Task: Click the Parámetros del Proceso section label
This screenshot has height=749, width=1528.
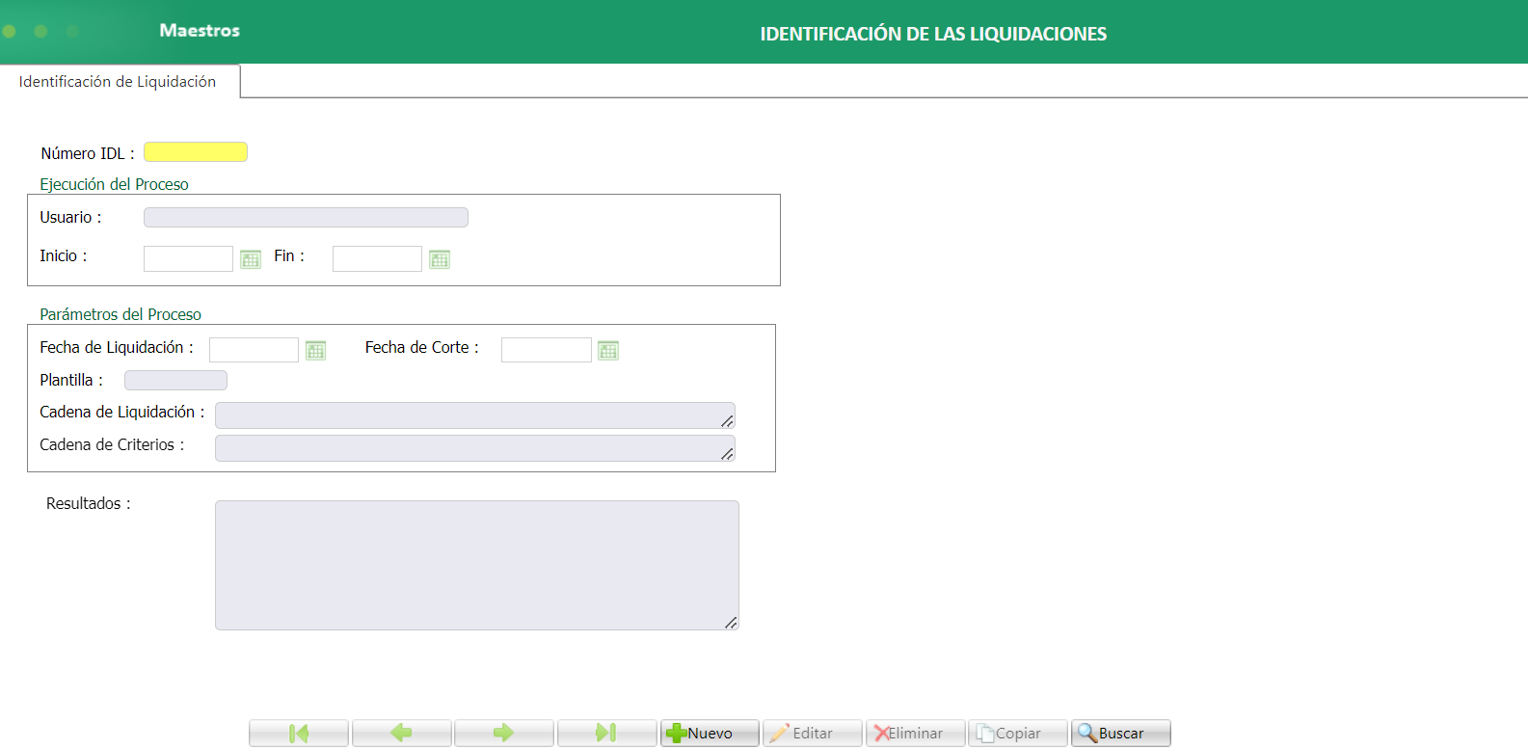Action: 121,314
